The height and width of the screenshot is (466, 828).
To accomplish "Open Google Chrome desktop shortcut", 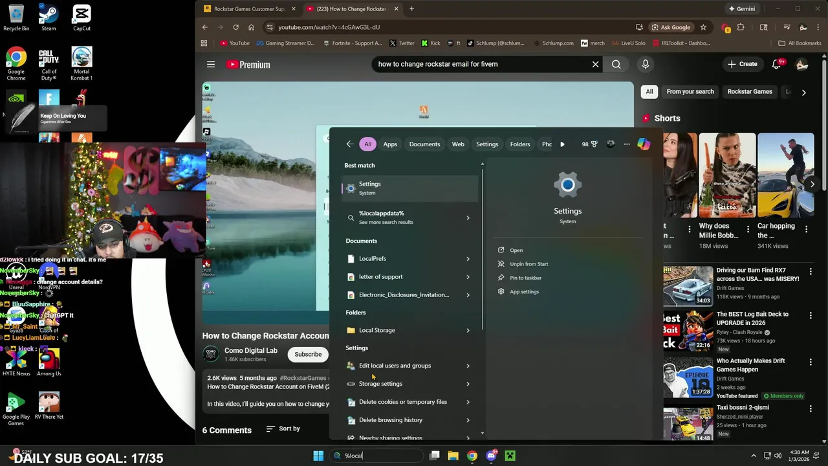I will 16,63.
